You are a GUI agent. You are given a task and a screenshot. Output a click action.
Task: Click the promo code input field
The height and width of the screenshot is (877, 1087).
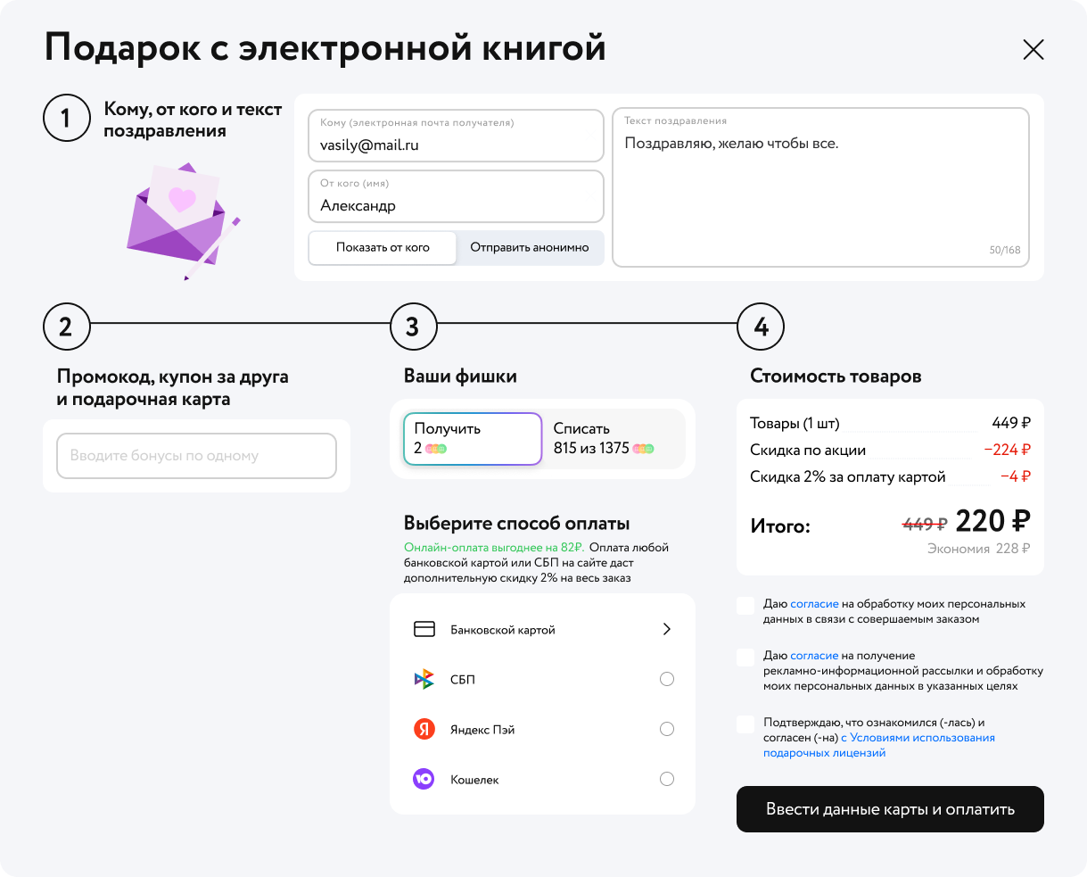[196, 456]
